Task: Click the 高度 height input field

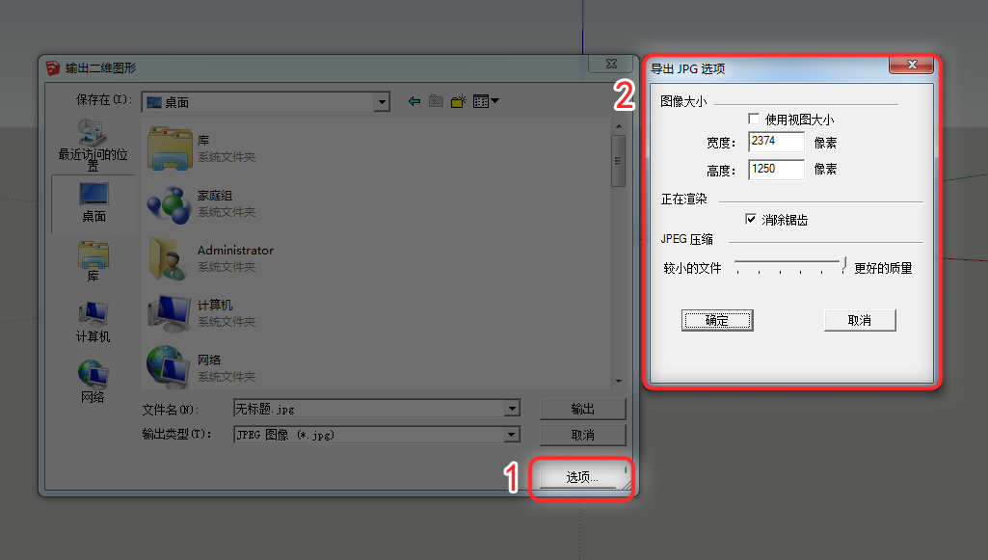Action: 776,169
